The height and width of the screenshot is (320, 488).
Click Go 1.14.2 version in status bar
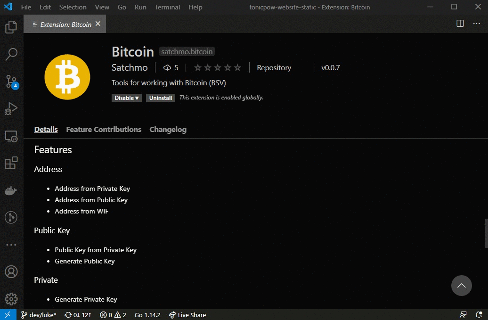[147, 315]
